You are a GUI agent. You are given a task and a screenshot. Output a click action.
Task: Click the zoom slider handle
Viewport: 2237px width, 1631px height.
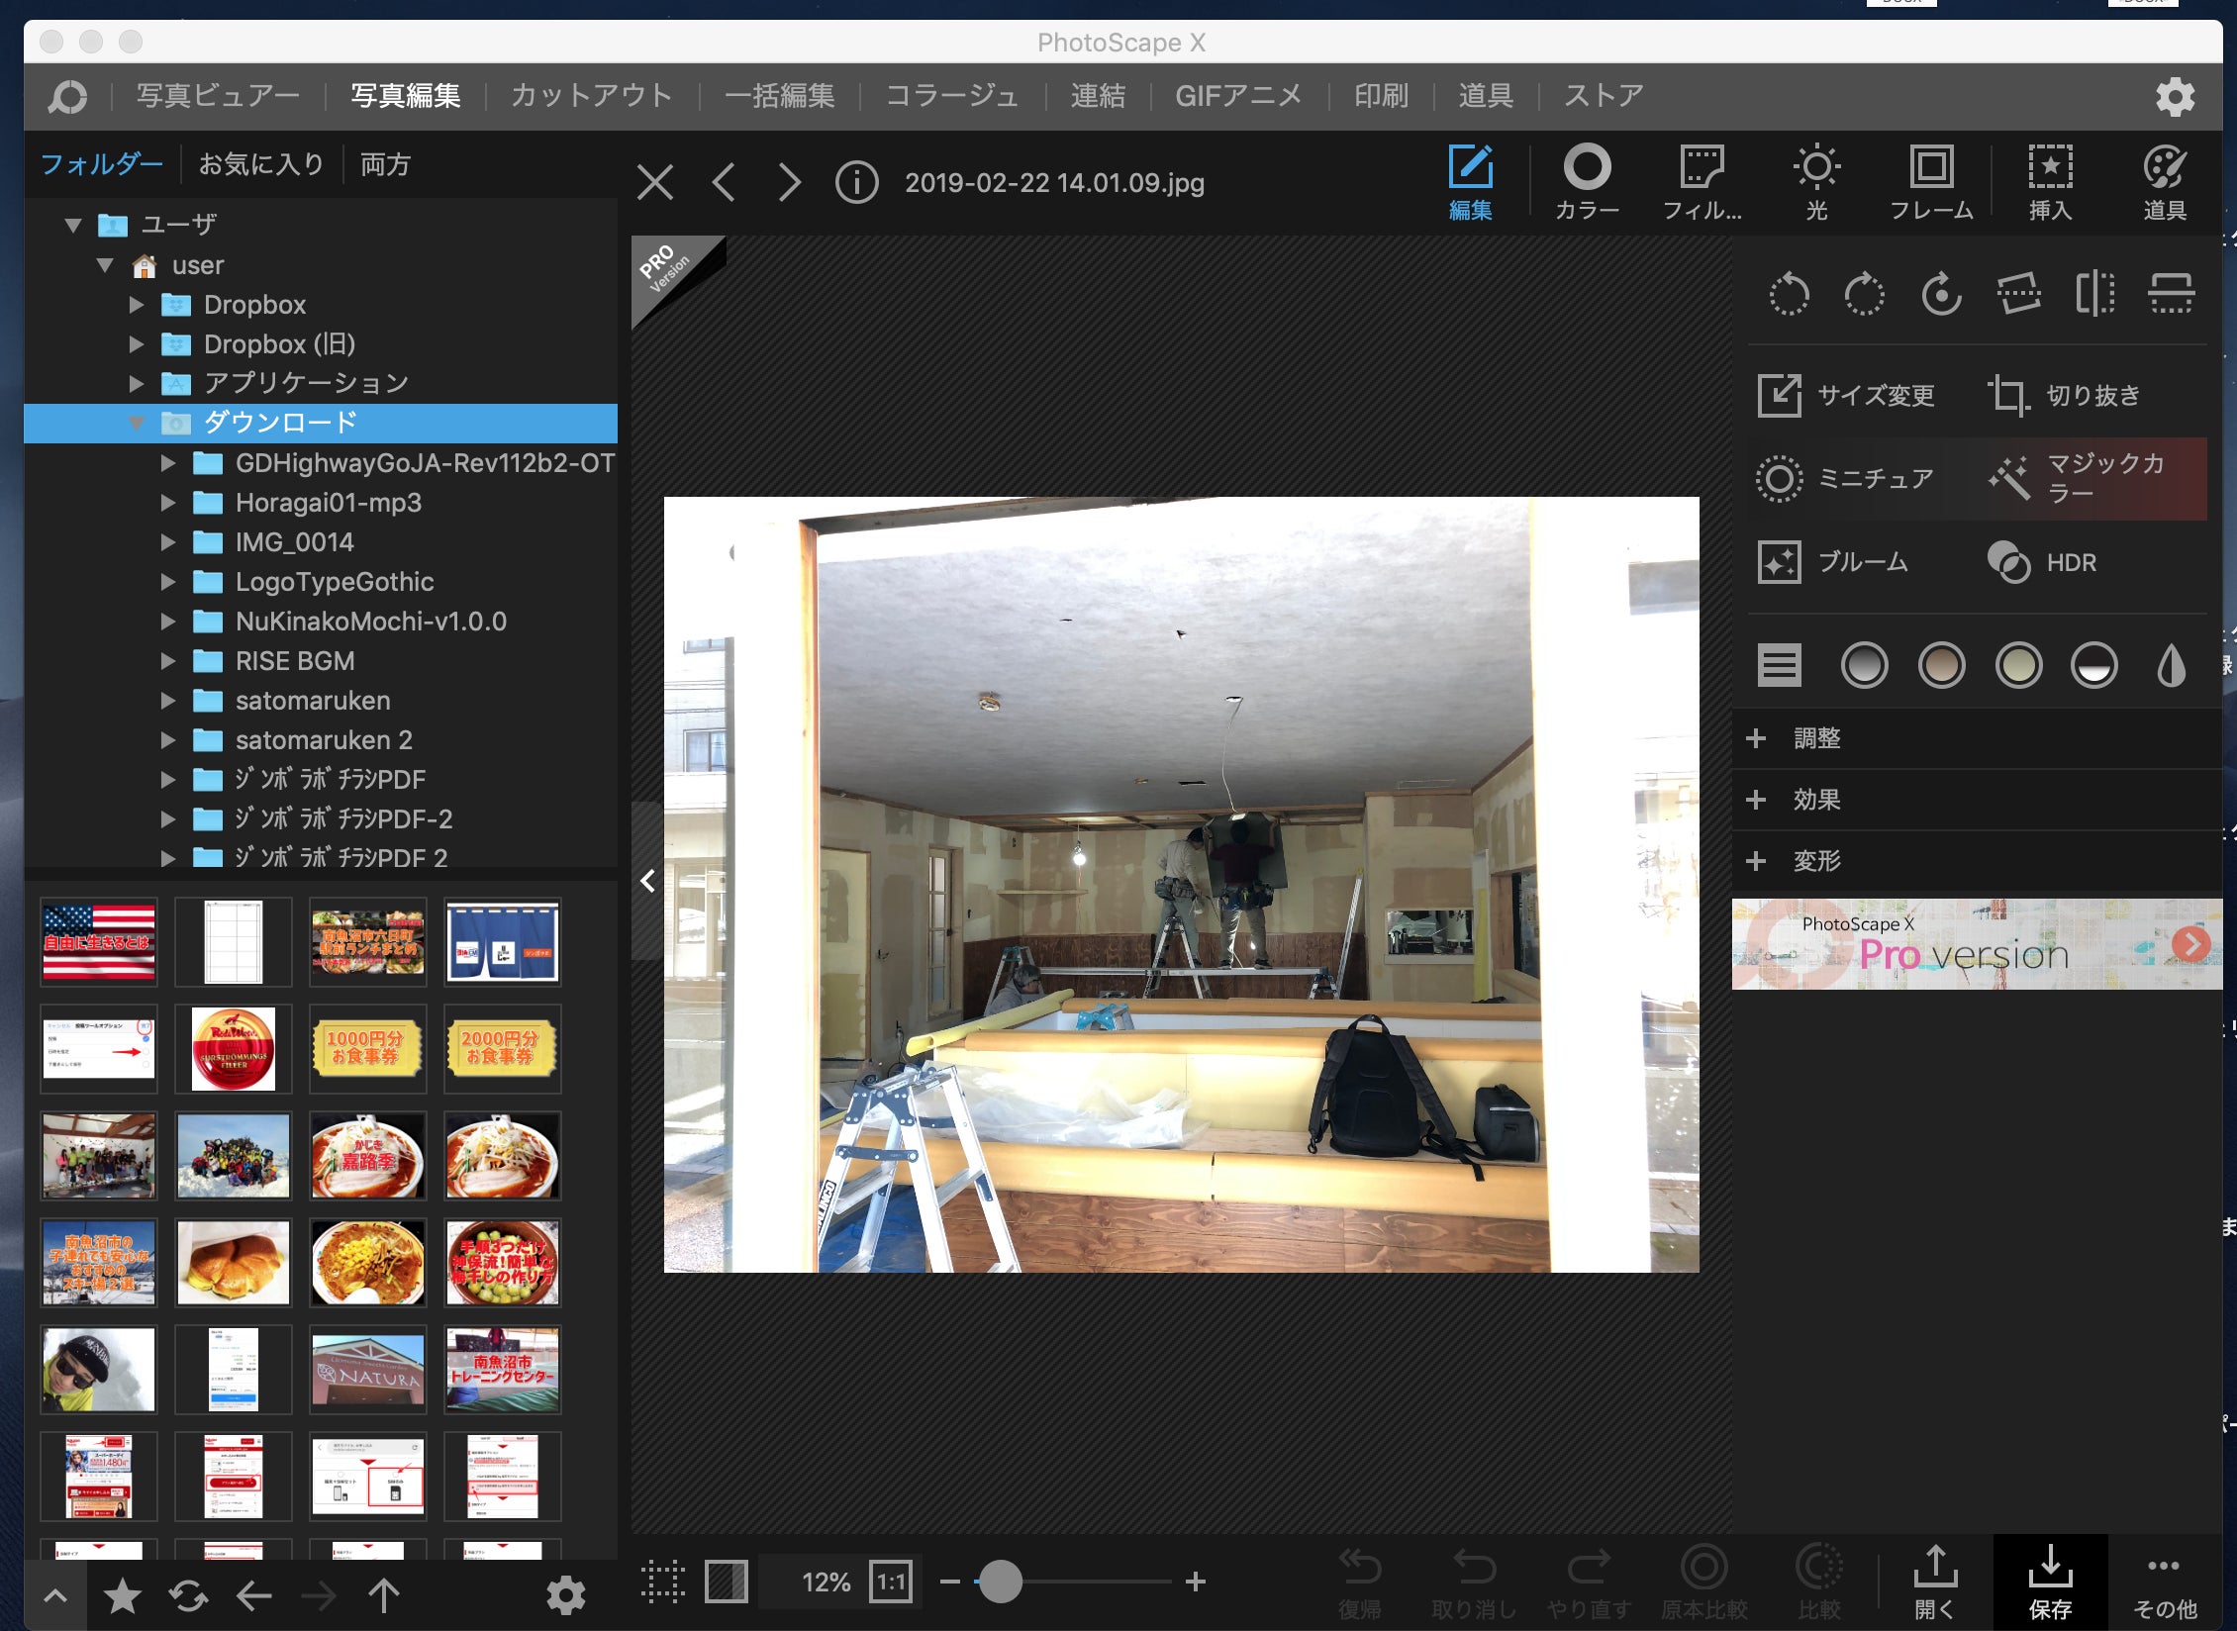[x=1000, y=1582]
